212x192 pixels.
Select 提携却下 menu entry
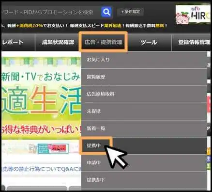(x=144, y=180)
